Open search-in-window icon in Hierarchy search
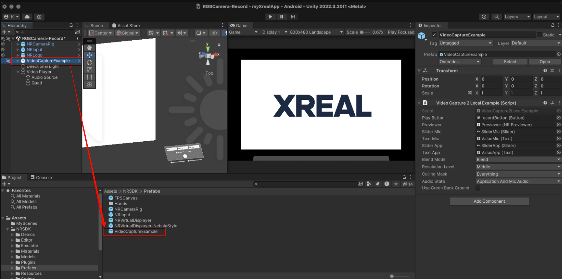Screen dimensions: 562x279 [77, 32]
